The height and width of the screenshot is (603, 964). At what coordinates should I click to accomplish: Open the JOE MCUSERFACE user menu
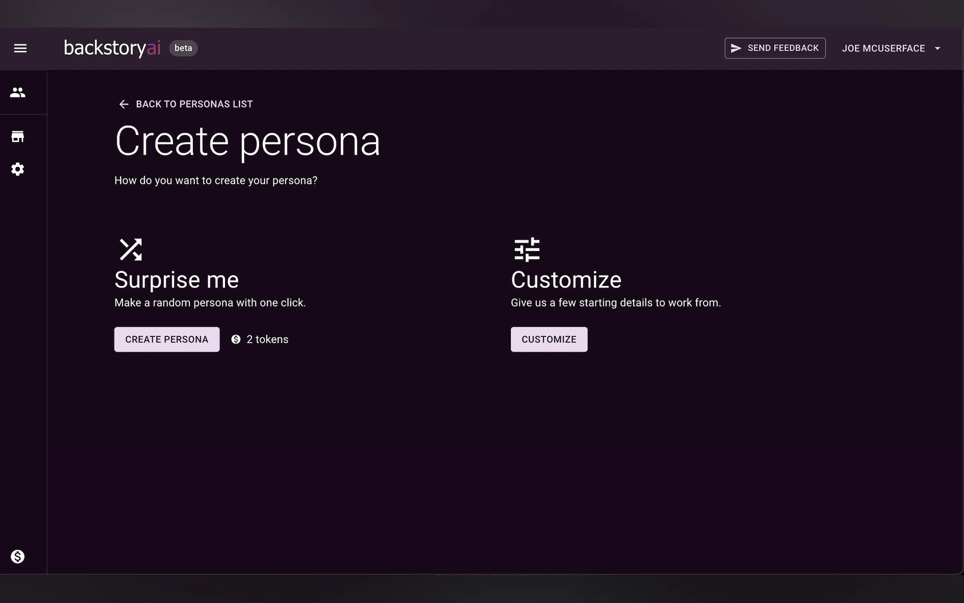pos(883,49)
